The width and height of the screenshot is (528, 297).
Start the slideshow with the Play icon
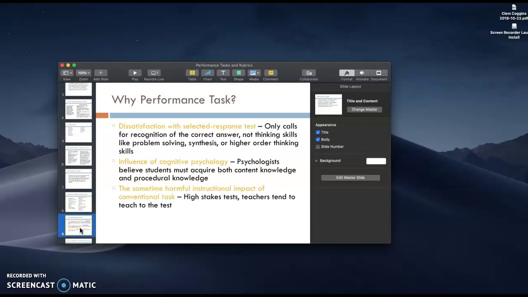point(135,73)
